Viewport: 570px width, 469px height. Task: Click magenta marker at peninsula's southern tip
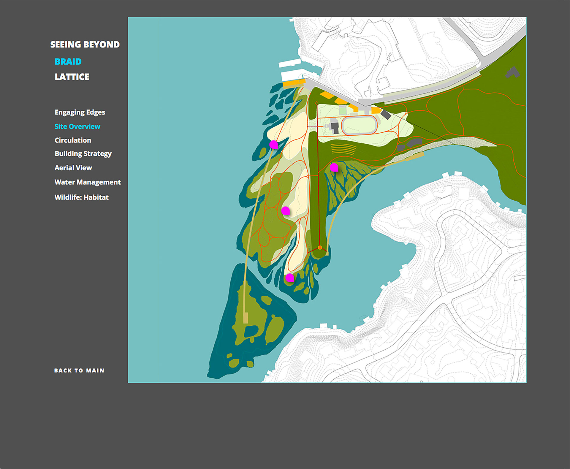(289, 278)
